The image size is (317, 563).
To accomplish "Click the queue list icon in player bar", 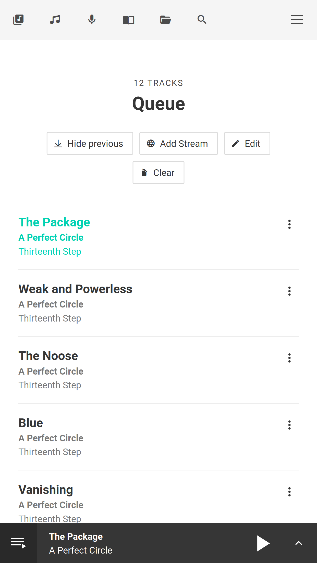I will (x=18, y=543).
